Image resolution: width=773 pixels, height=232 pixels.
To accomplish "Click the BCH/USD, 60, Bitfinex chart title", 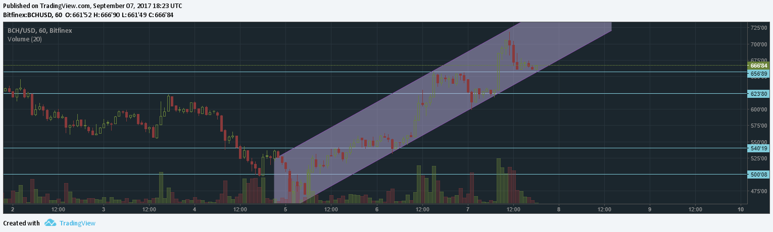I will pyautogui.click(x=39, y=30).
